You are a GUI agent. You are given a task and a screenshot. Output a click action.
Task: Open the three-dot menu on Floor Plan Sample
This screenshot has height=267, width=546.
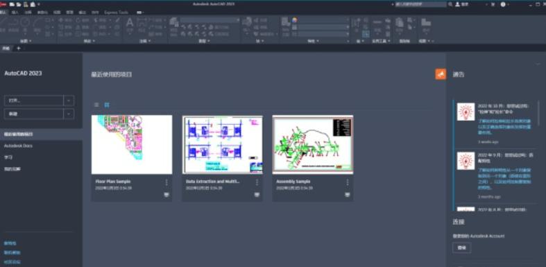(x=167, y=182)
